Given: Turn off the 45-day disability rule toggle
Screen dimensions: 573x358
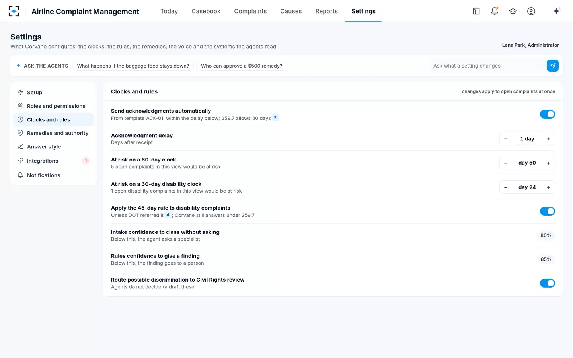Looking at the screenshot, I should (x=548, y=211).
